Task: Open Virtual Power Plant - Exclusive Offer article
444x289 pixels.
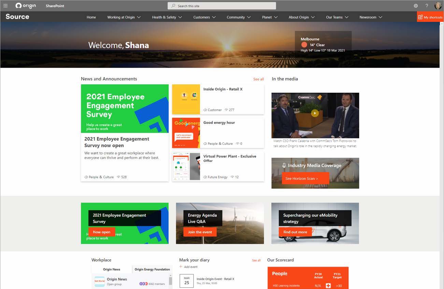Action: click(x=230, y=158)
